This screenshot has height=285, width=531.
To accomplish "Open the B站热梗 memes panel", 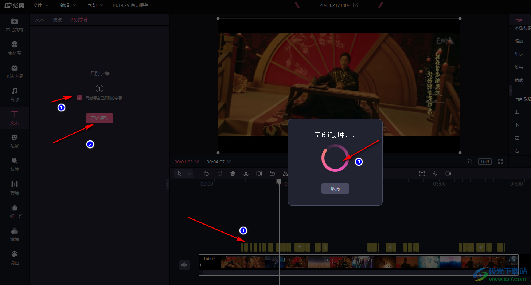I will [15, 71].
